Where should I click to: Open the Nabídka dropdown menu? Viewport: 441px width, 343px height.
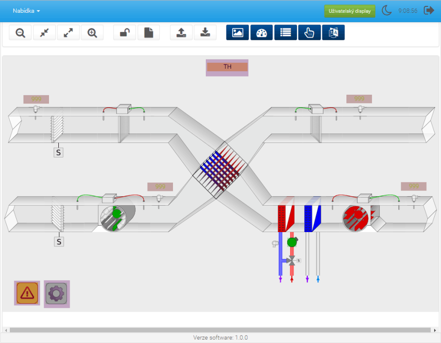tap(26, 11)
